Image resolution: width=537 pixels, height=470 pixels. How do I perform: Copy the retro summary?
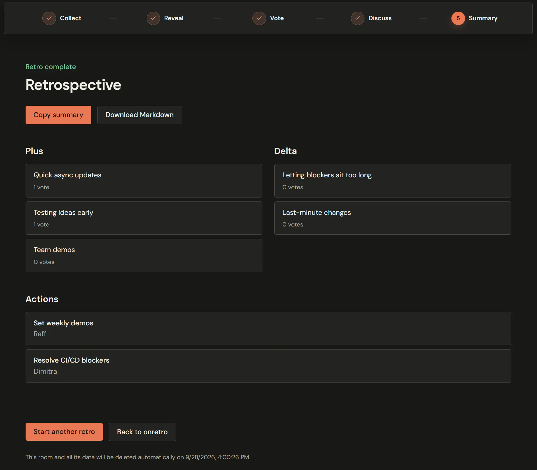[x=58, y=115]
